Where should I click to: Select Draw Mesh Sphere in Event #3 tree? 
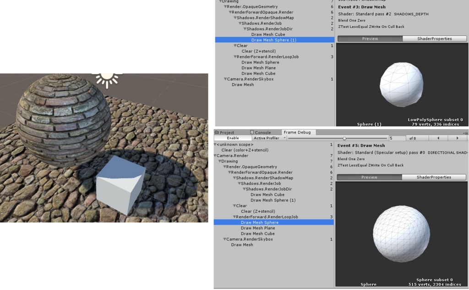(260, 62)
